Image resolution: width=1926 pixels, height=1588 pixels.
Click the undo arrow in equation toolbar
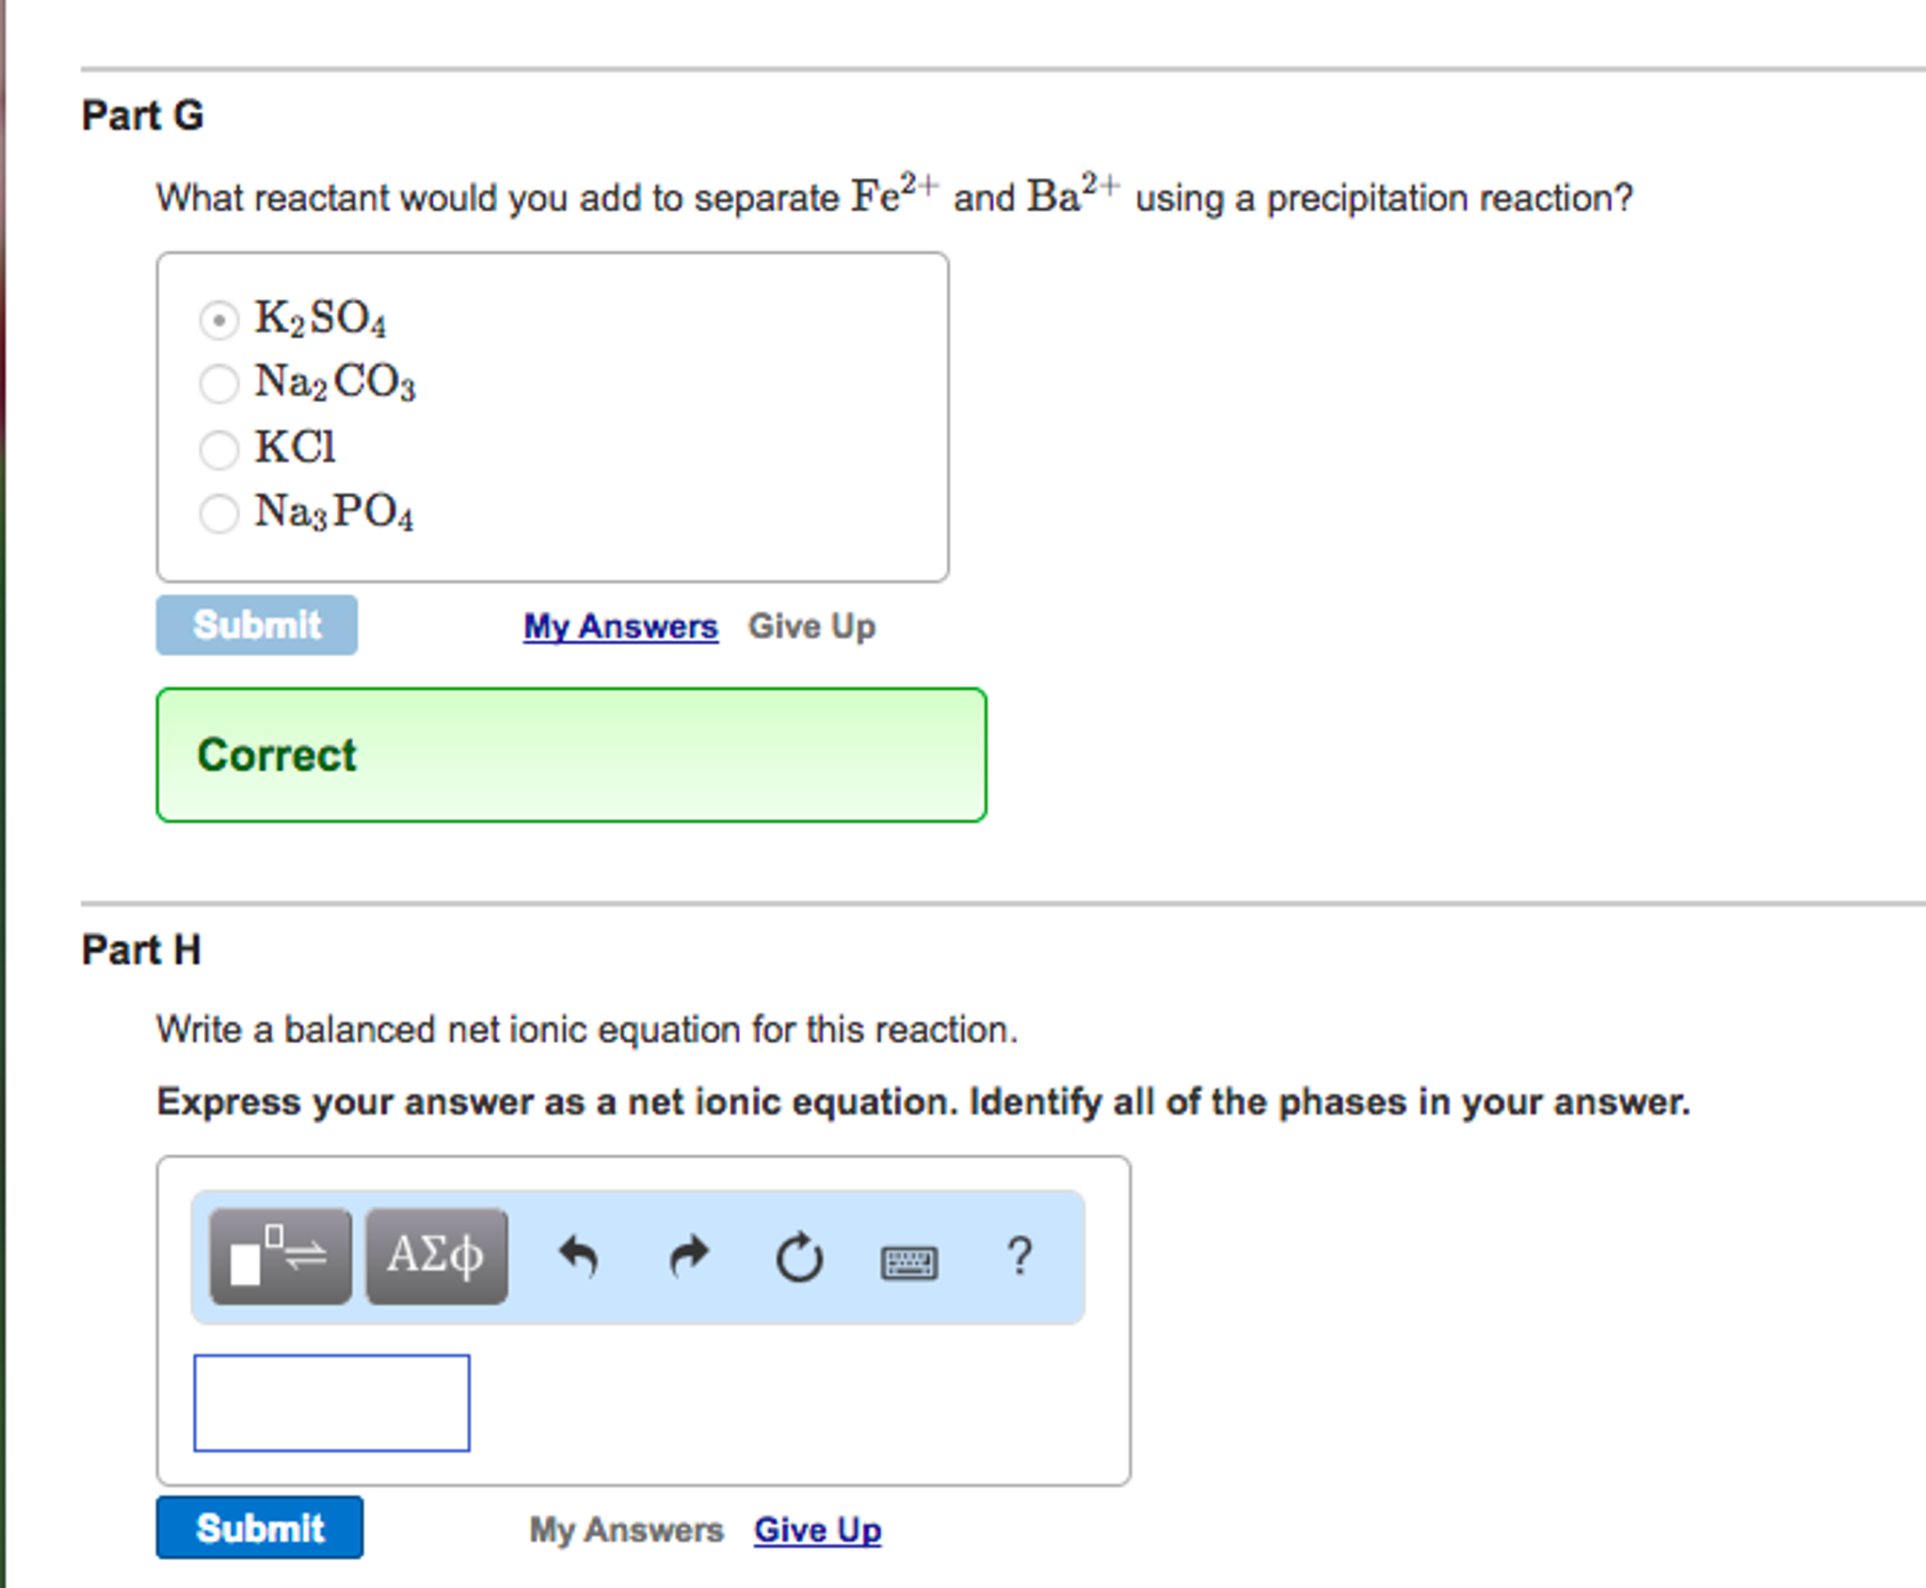click(x=577, y=1256)
